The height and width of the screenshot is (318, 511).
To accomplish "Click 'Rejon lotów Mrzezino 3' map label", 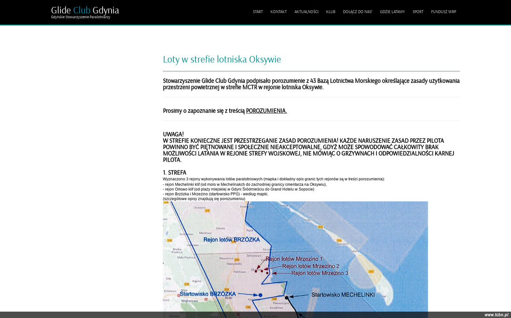I will 320,273.
